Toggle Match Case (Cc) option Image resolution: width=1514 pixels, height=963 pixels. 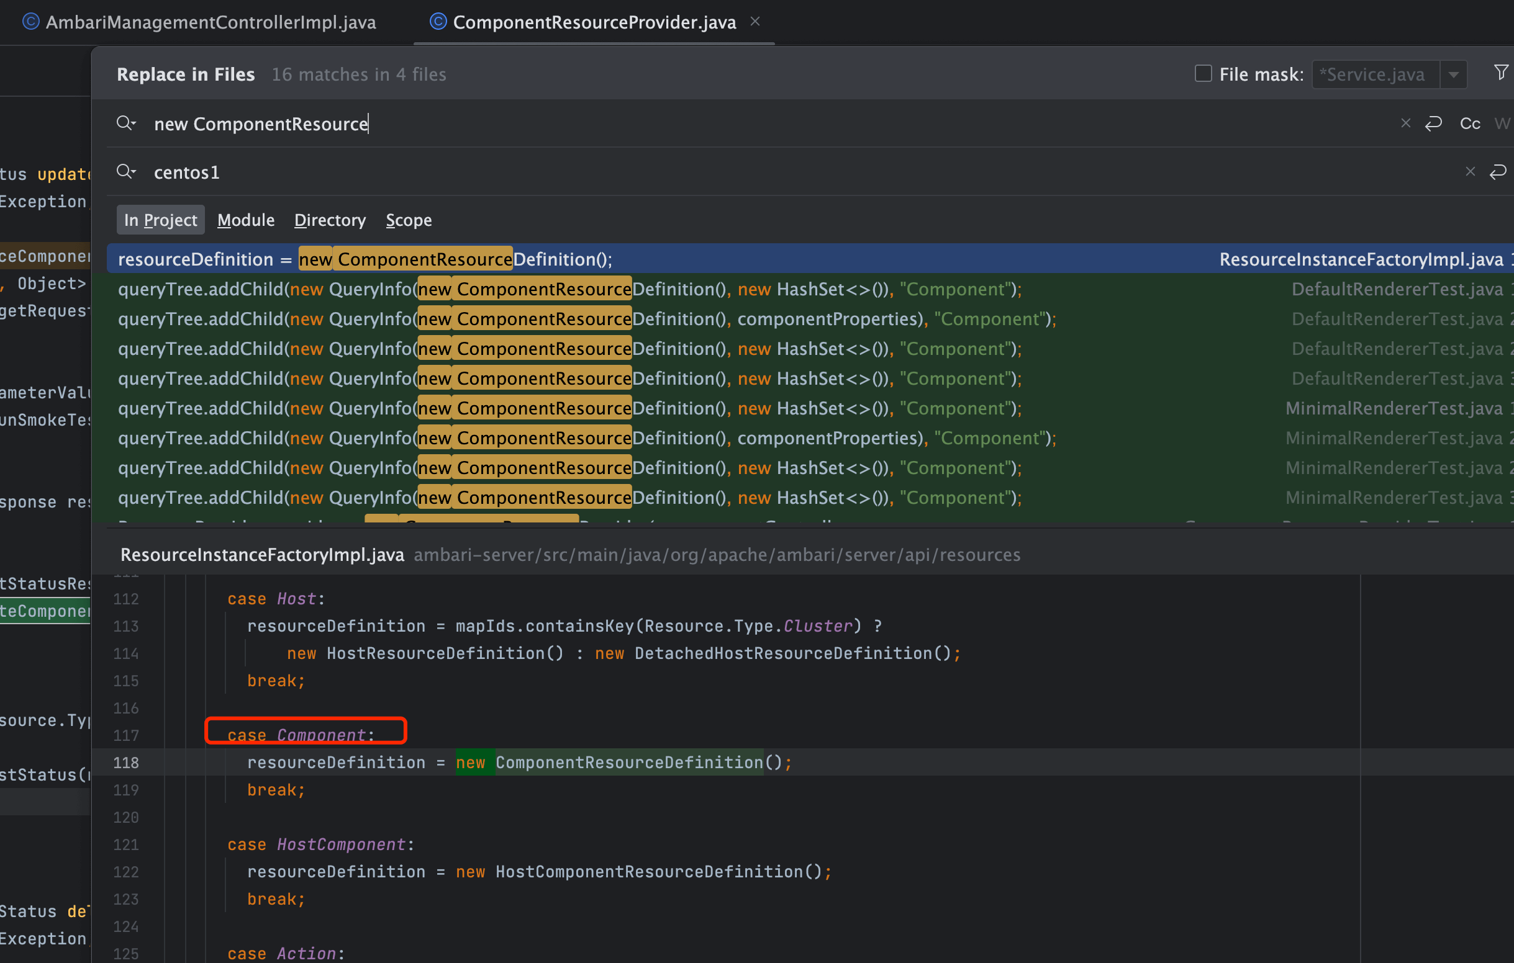[x=1470, y=123]
